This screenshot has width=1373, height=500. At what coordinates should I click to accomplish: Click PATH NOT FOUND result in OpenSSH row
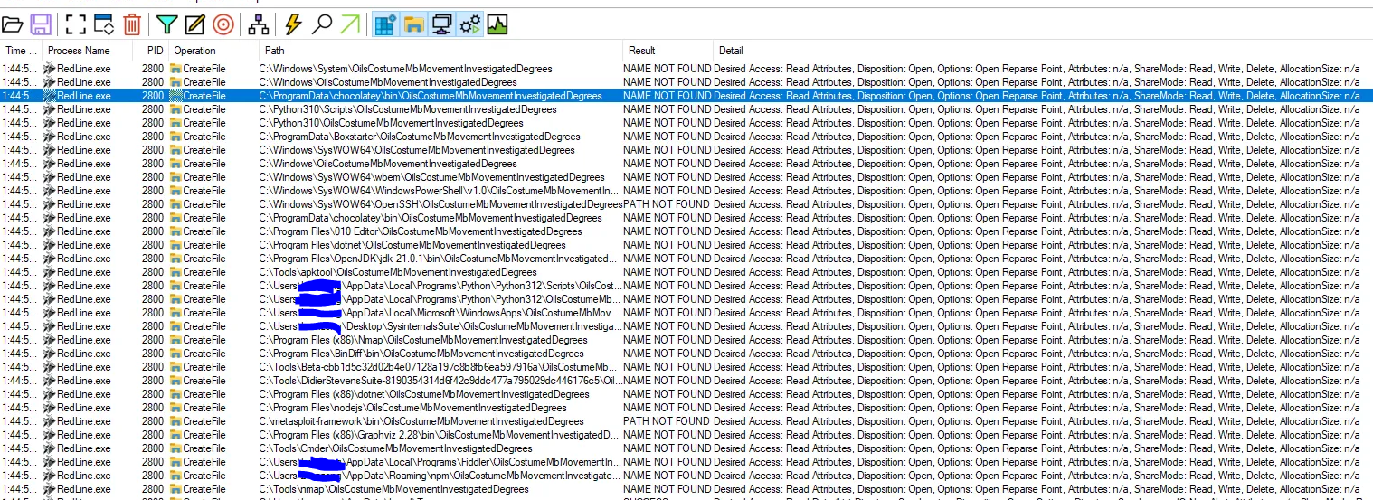[667, 203]
